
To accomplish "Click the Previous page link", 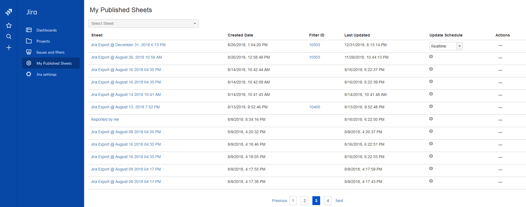I will [x=279, y=201].
